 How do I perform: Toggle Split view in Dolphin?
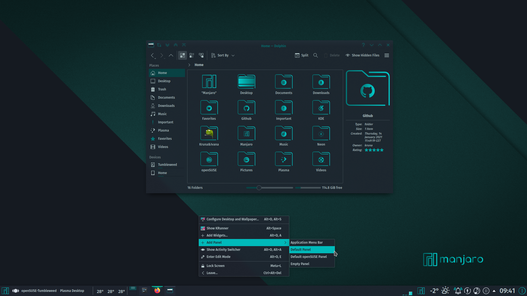click(302, 55)
